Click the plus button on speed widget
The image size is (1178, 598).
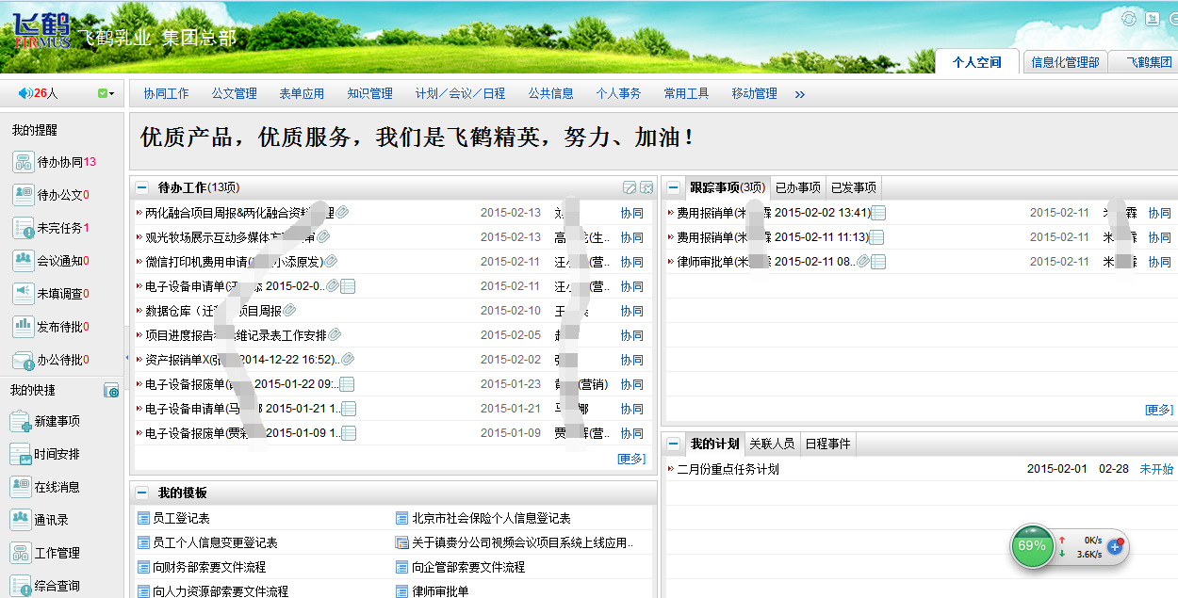(x=1115, y=546)
